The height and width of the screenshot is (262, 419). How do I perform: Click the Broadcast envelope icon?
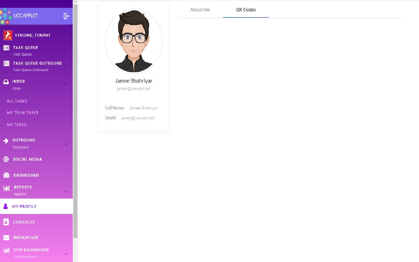point(6,238)
